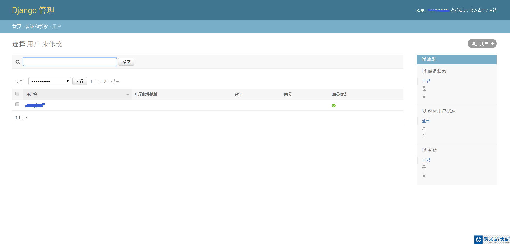This screenshot has width=510, height=244.
Task: Click the 选择 用户 来修改 page heading
Action: pyautogui.click(x=37, y=44)
